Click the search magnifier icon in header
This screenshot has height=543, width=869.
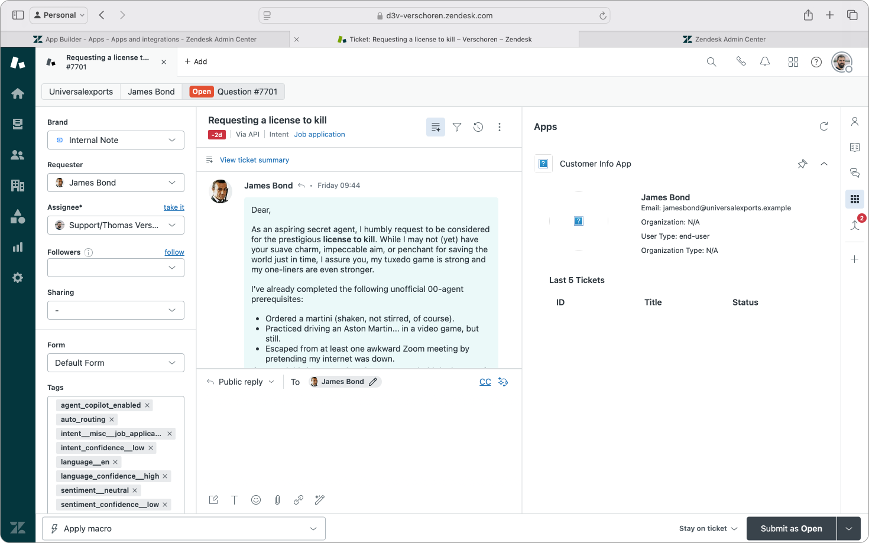coord(711,62)
